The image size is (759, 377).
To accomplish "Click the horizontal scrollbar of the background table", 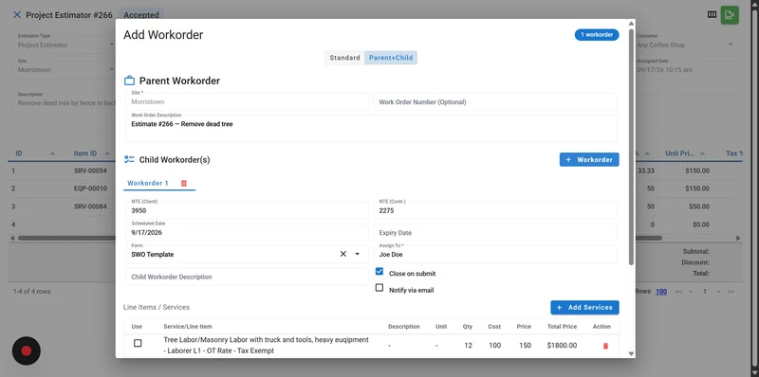I will coord(339,238).
